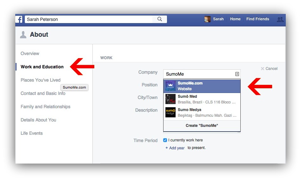
Task: Click the About page heading
Action: pyautogui.click(x=39, y=34)
